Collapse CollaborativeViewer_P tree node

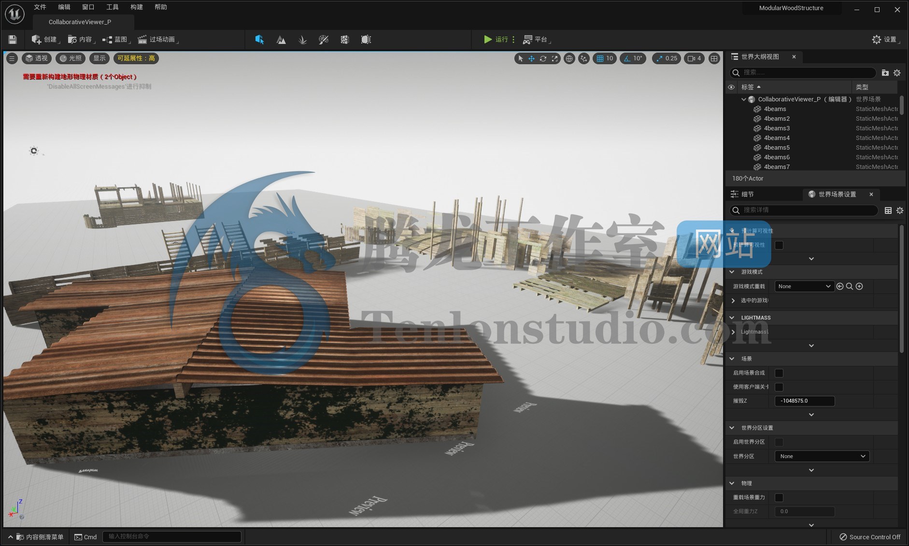pos(744,99)
